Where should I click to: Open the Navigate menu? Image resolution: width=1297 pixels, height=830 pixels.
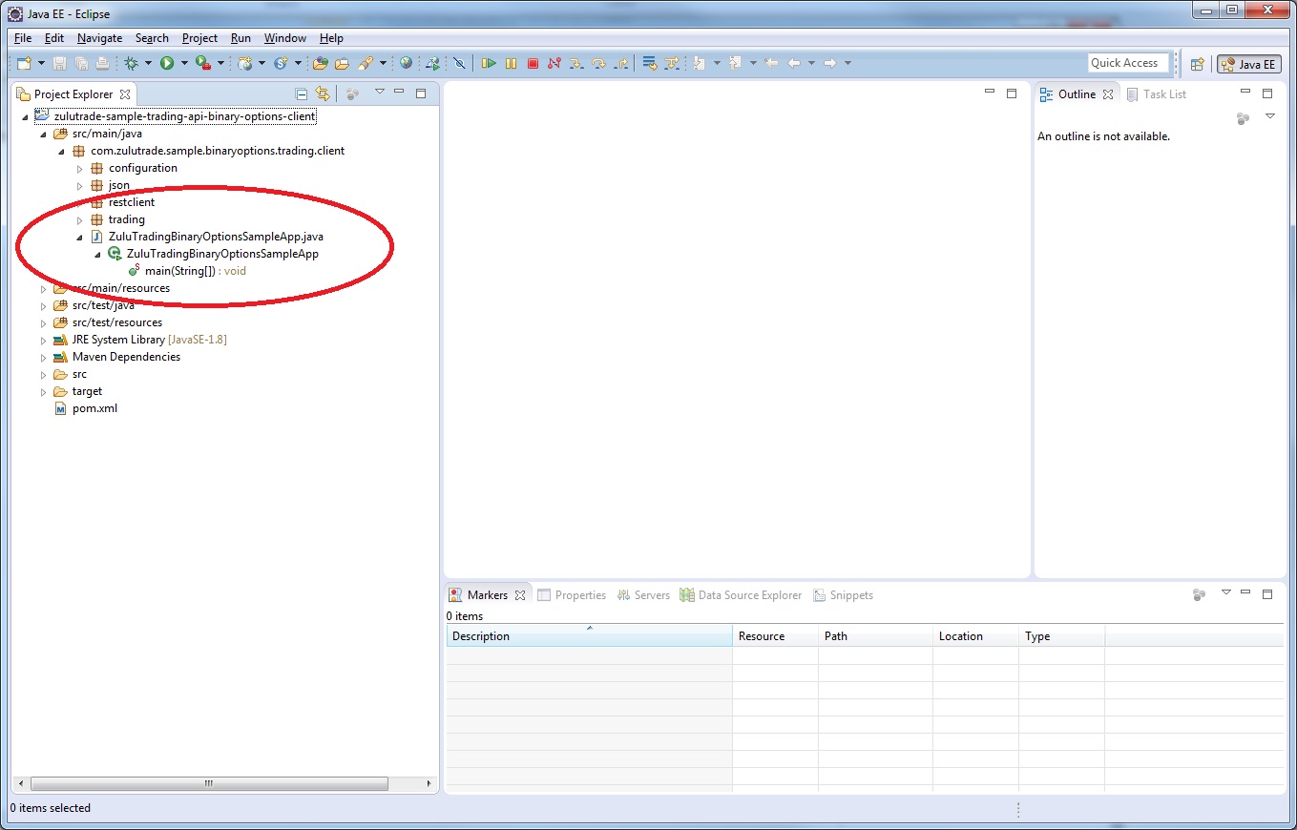[x=99, y=38]
